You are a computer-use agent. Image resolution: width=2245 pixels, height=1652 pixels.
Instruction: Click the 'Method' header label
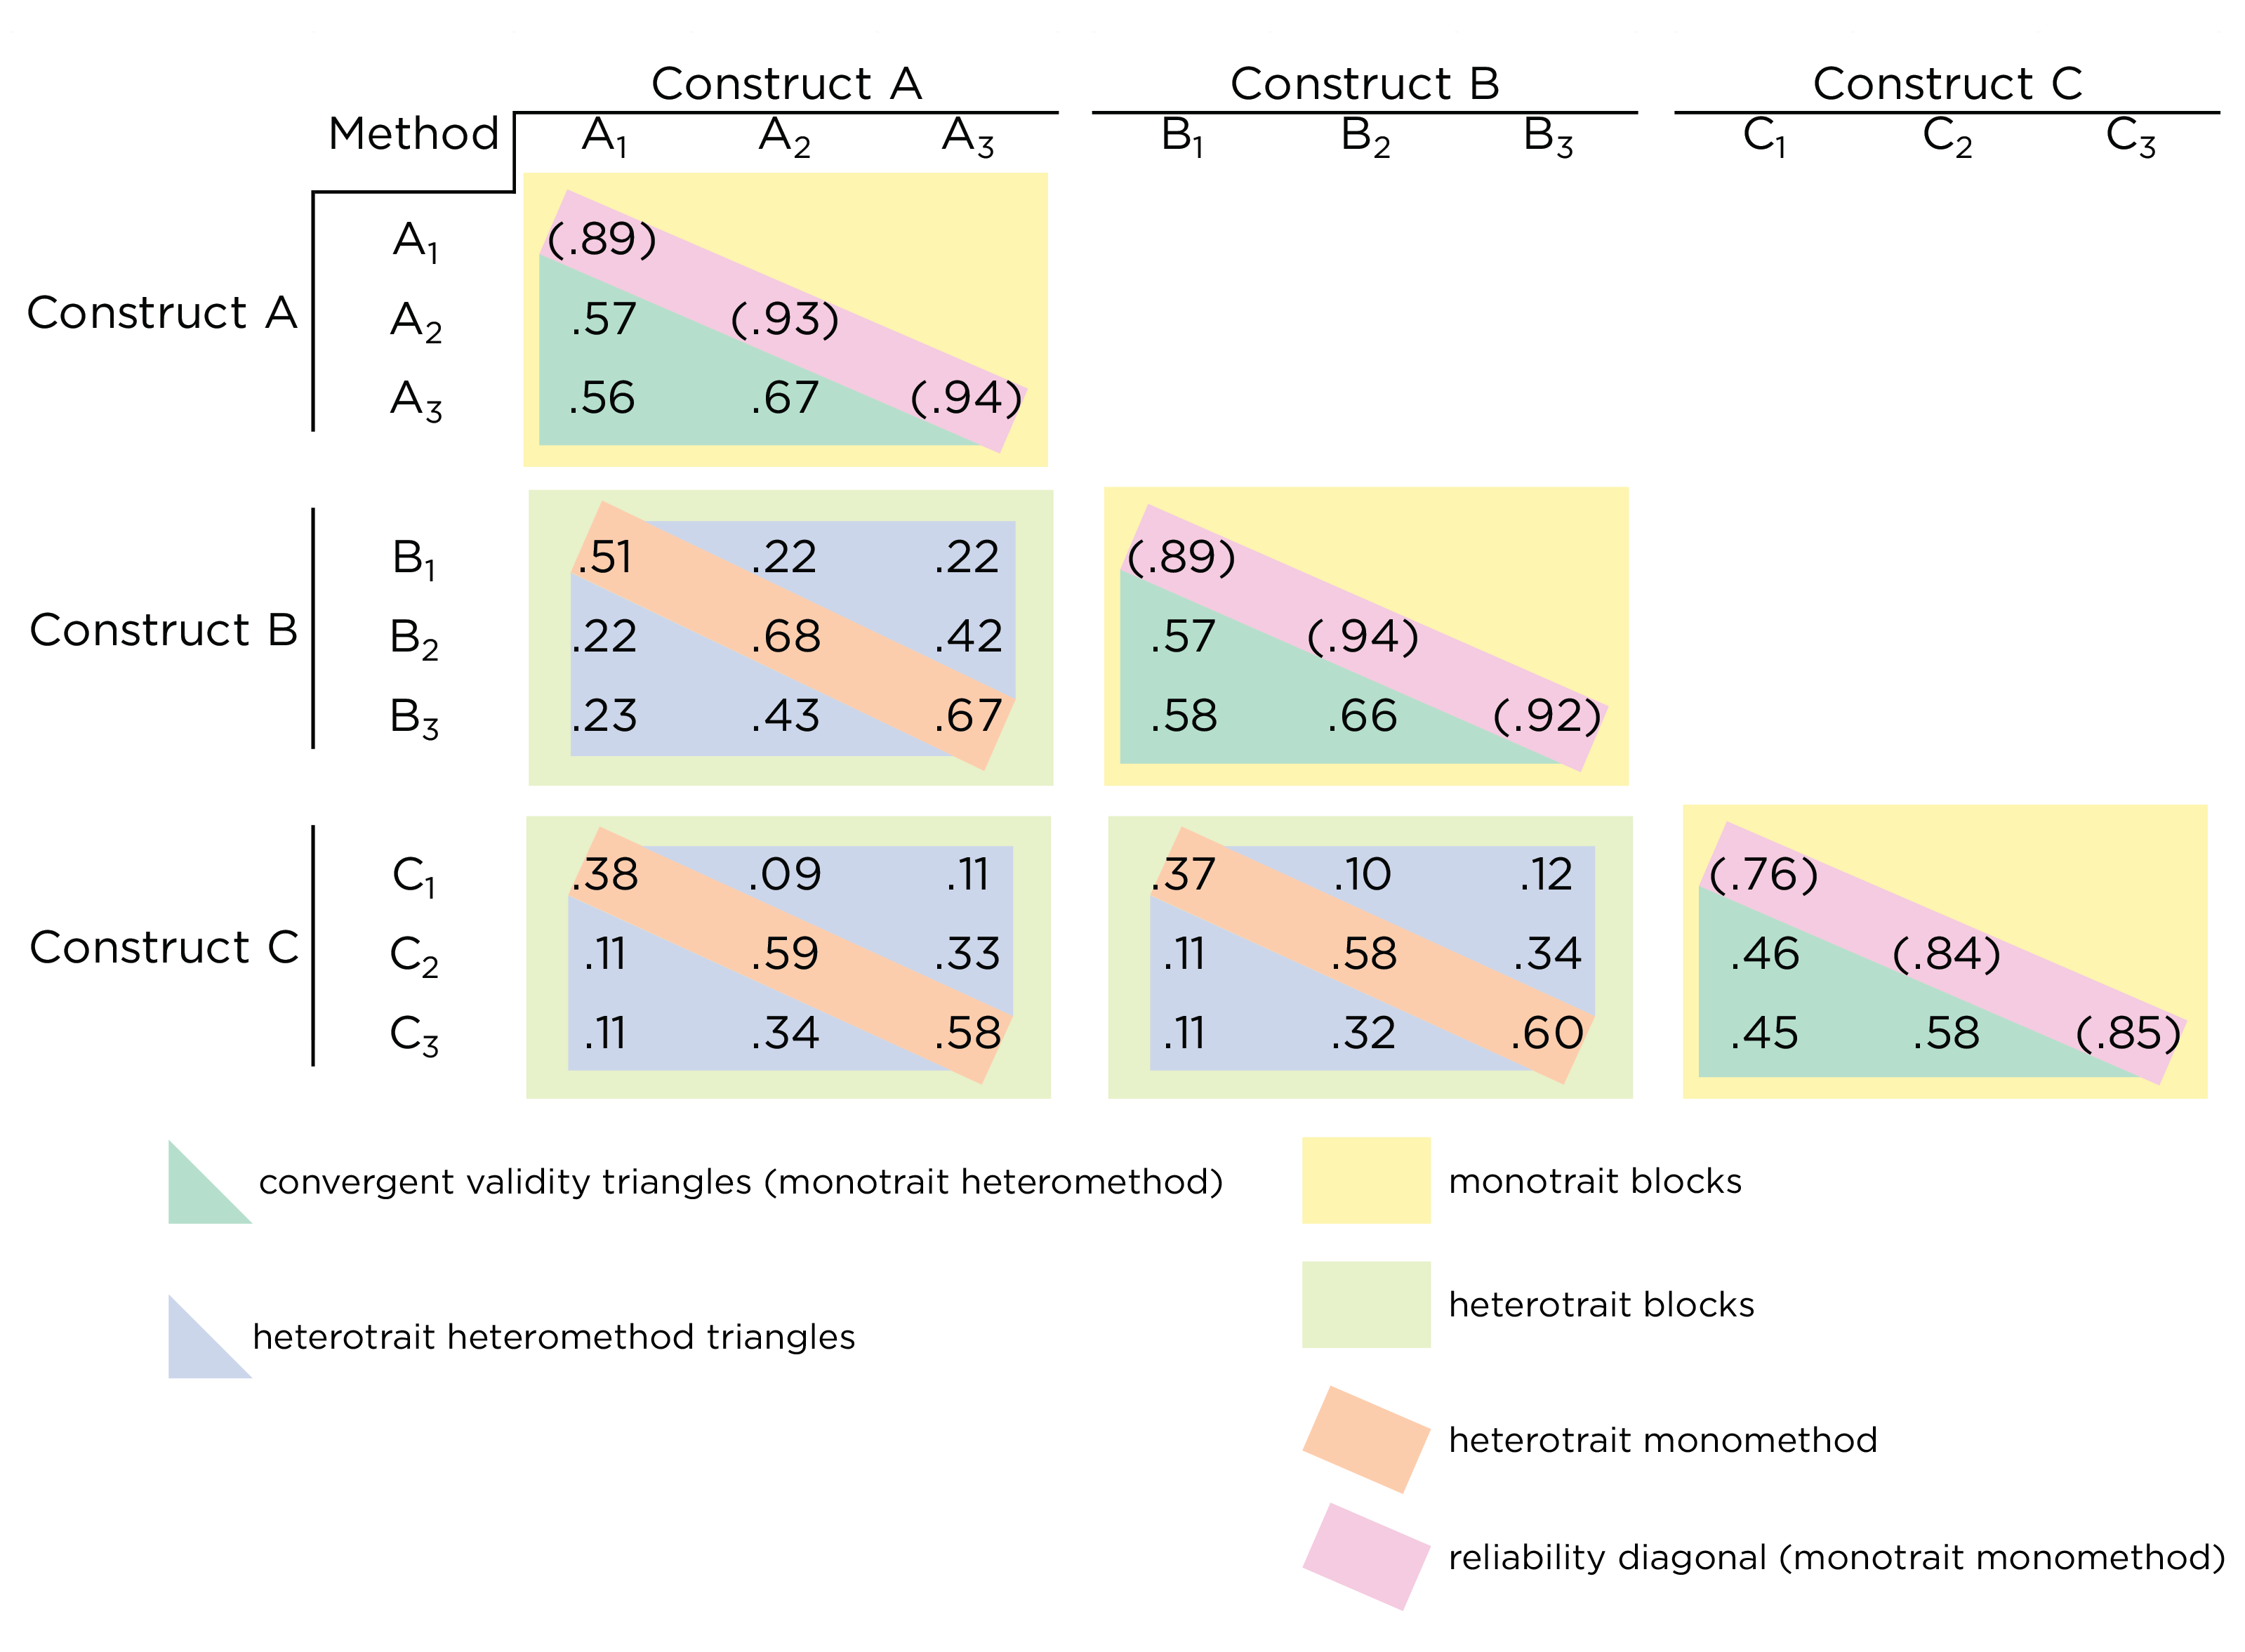(x=413, y=134)
